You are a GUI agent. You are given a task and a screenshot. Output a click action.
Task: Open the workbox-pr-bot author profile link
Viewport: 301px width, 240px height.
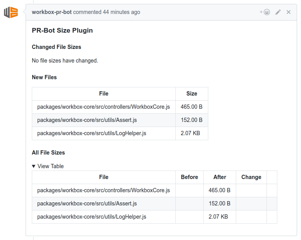tap(52, 12)
